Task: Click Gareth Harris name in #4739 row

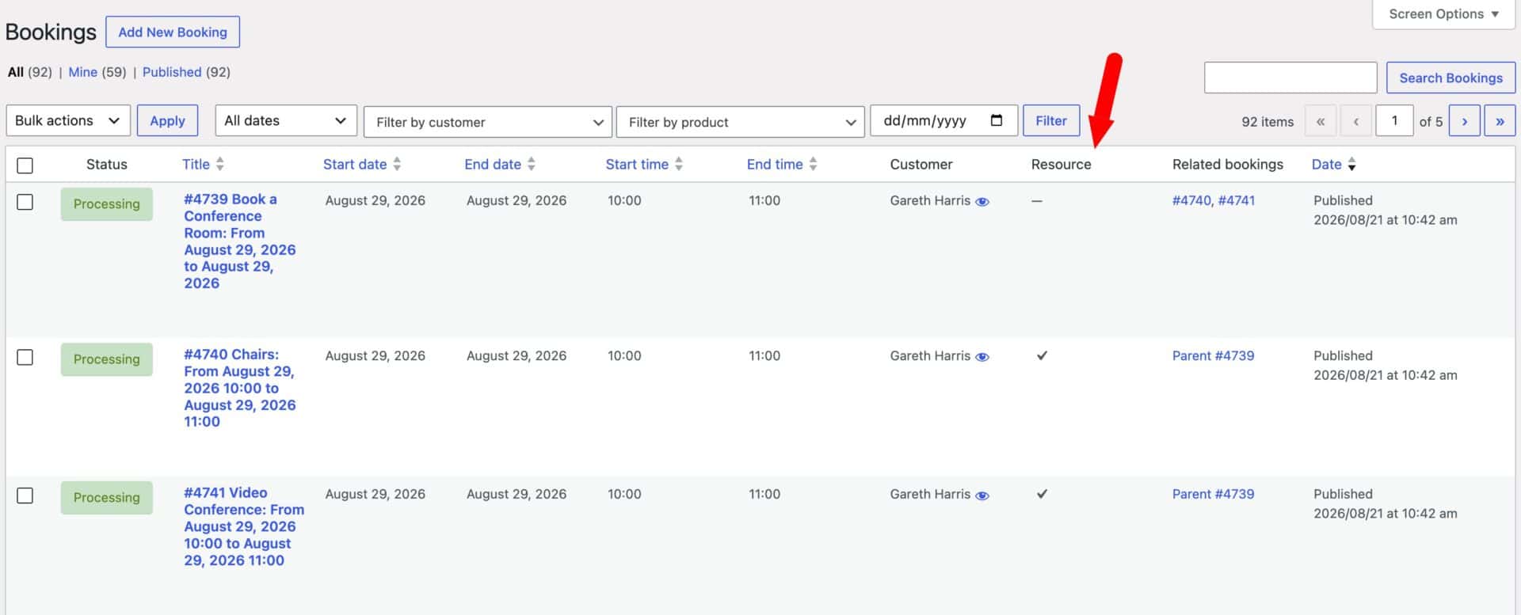Action: pos(930,200)
